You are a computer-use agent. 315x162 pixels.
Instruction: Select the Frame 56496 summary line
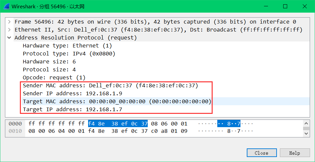(x=155, y=22)
